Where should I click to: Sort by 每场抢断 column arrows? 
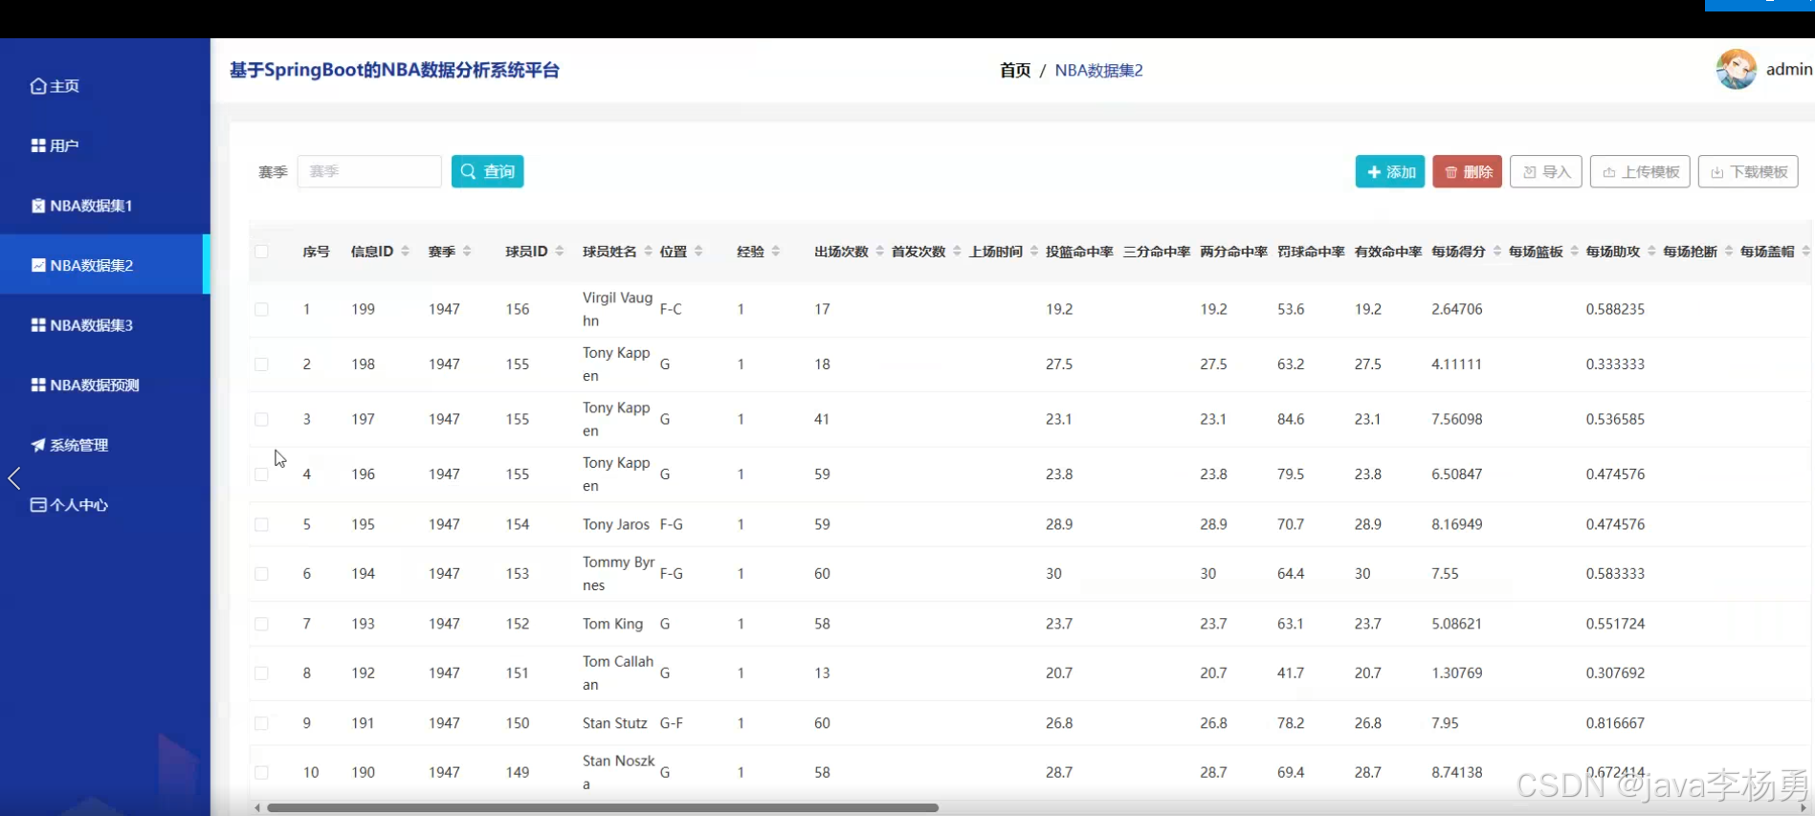[x=1729, y=252]
